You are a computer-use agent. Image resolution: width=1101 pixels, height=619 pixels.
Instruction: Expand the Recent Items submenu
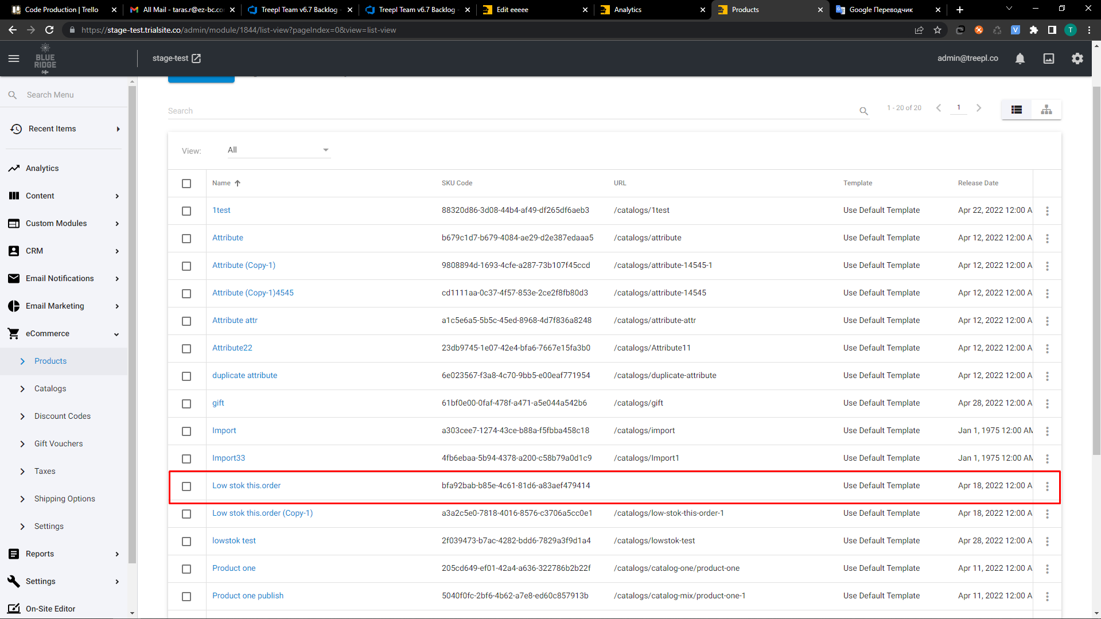pos(118,129)
